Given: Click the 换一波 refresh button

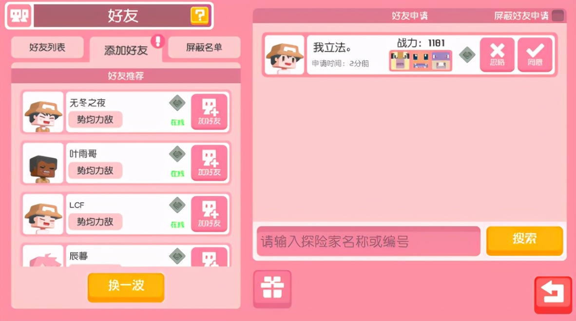Looking at the screenshot, I should 126,286.
